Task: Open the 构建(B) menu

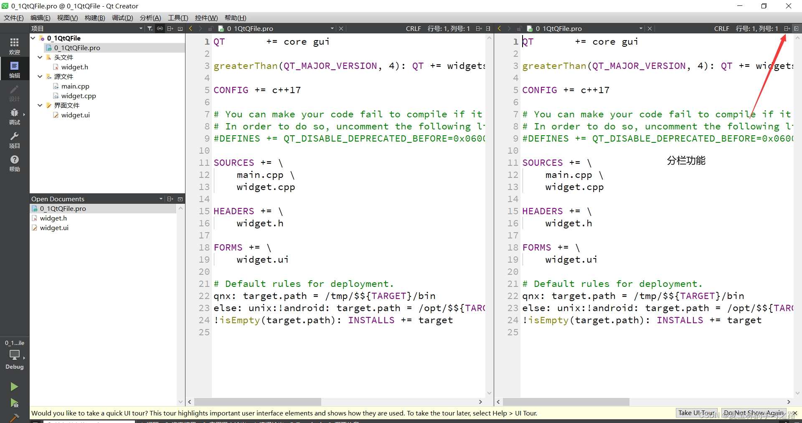Action: coord(95,18)
